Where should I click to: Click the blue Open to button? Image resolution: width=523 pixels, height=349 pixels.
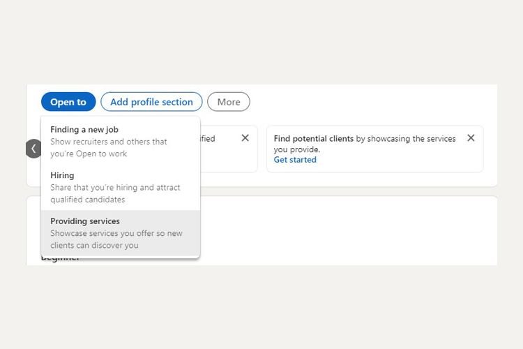68,102
